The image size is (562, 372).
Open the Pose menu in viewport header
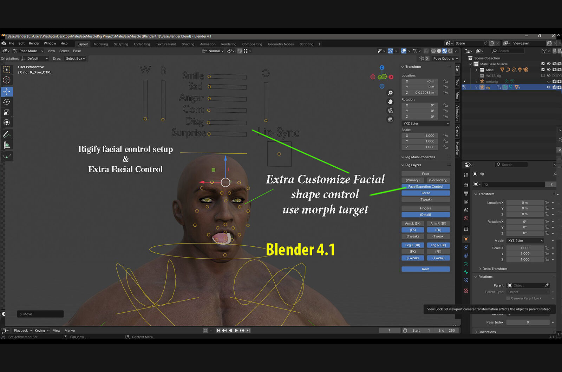pos(77,51)
